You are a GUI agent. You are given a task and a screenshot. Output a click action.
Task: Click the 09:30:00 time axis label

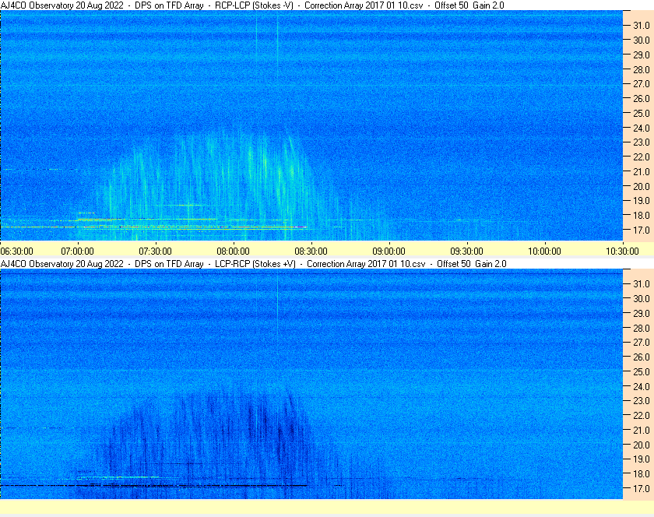pos(466,251)
